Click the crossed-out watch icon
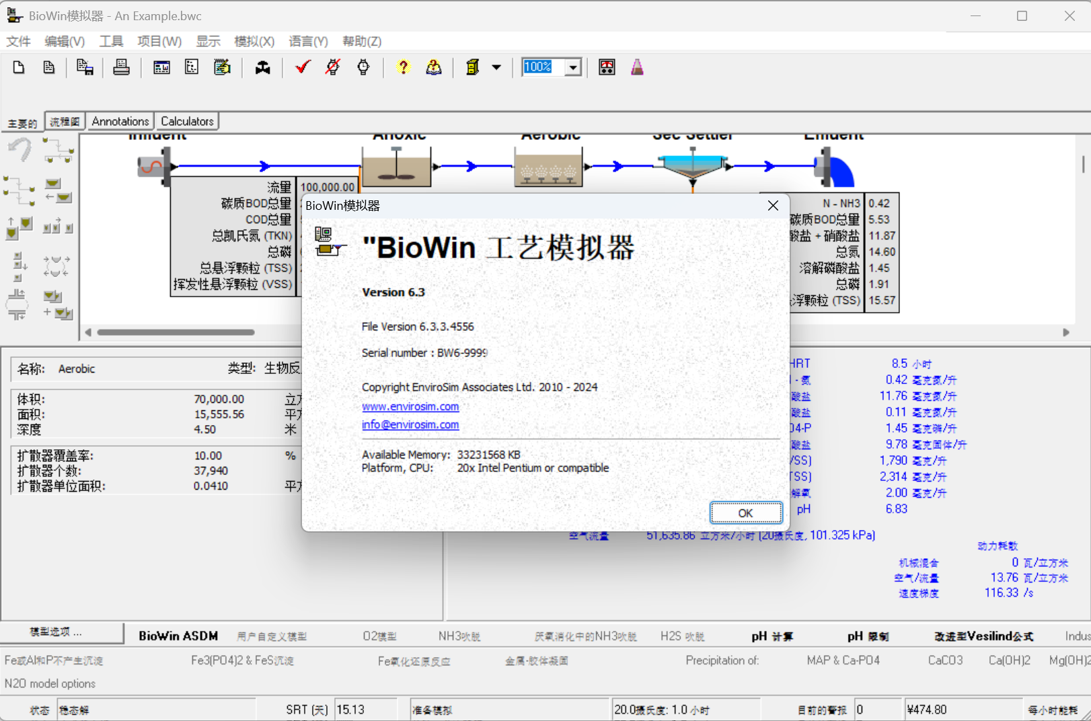The width and height of the screenshot is (1091, 721). (x=333, y=67)
